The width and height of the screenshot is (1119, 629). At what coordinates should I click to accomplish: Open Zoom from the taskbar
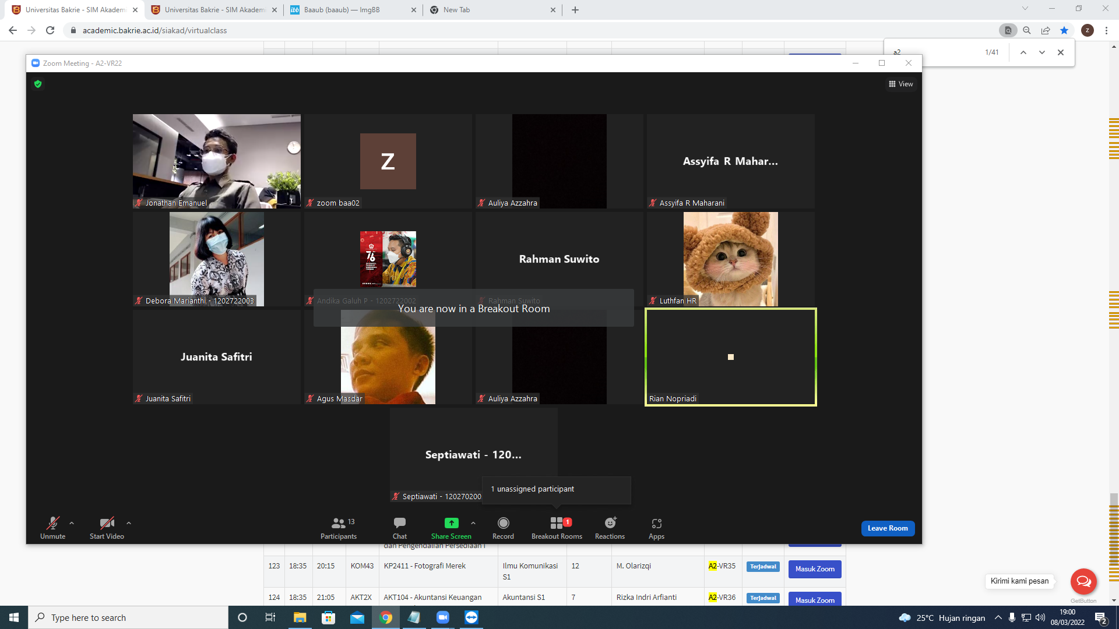click(x=443, y=617)
